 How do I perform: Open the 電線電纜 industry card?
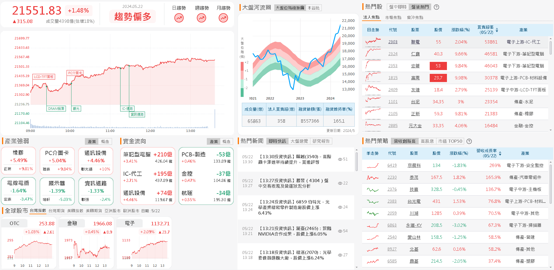point(18,191)
